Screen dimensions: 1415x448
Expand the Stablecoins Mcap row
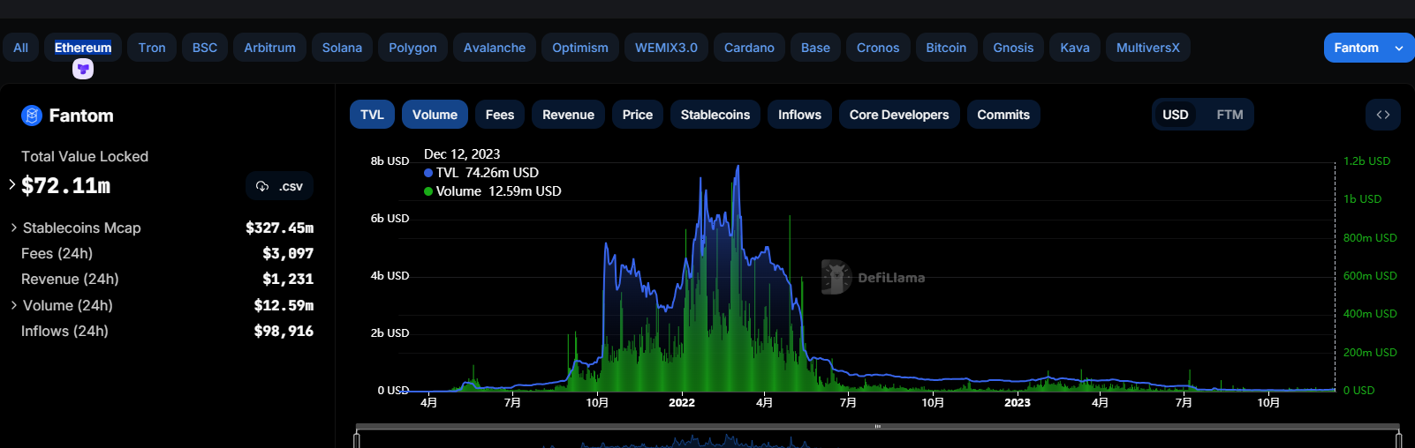tap(14, 228)
